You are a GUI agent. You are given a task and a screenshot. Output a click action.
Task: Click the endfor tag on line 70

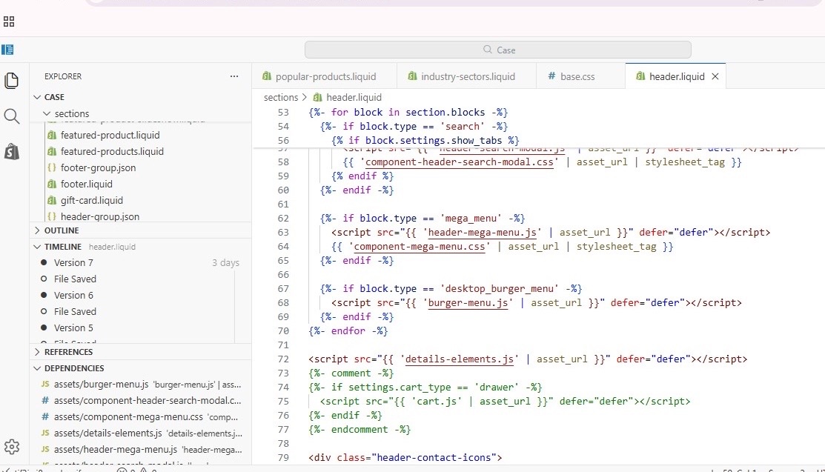click(348, 331)
